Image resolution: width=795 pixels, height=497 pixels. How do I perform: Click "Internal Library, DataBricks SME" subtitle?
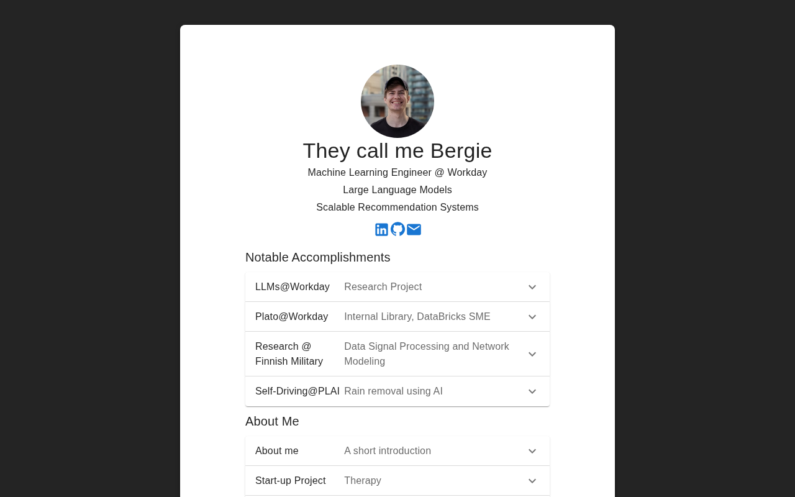click(417, 317)
